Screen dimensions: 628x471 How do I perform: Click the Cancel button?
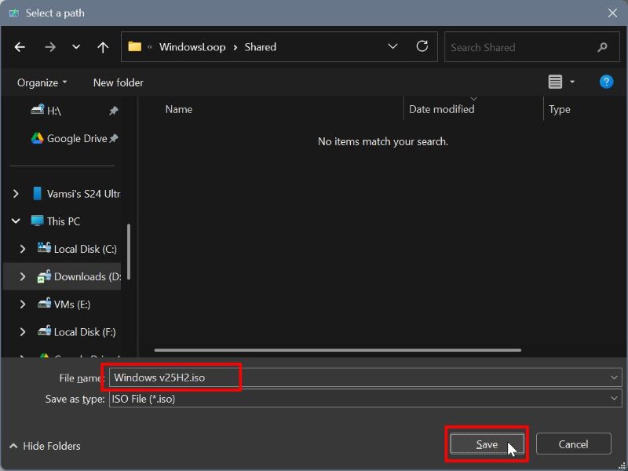click(574, 444)
